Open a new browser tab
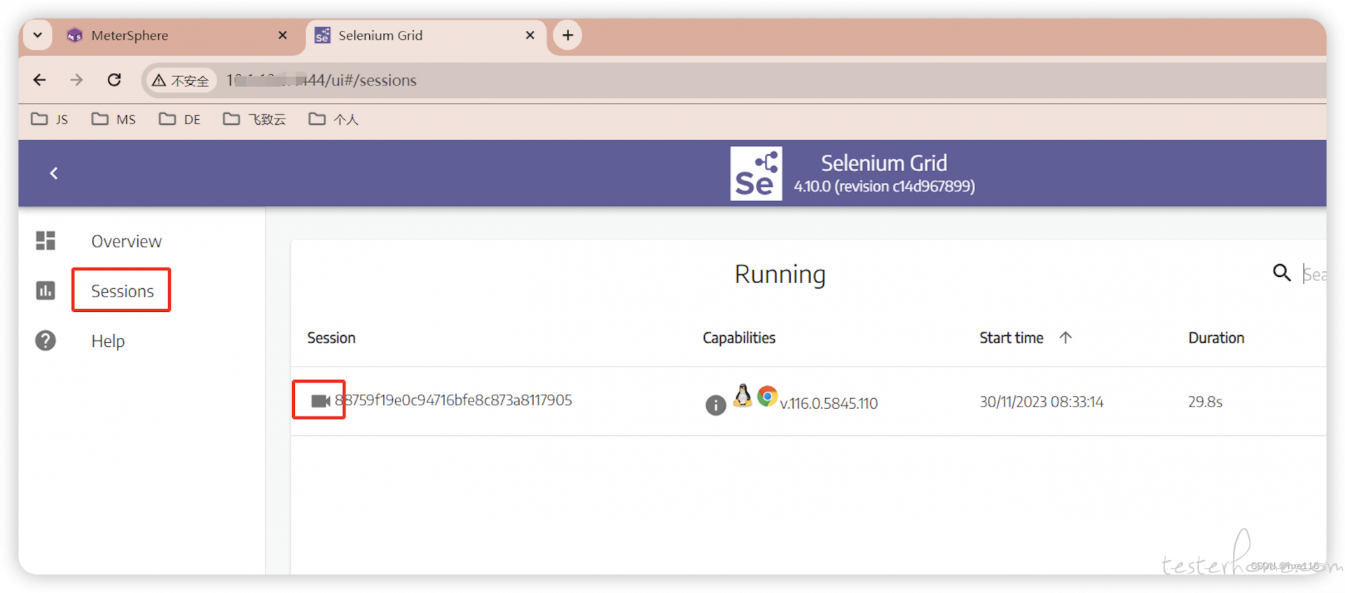Viewport: 1345px width, 593px height. (567, 35)
